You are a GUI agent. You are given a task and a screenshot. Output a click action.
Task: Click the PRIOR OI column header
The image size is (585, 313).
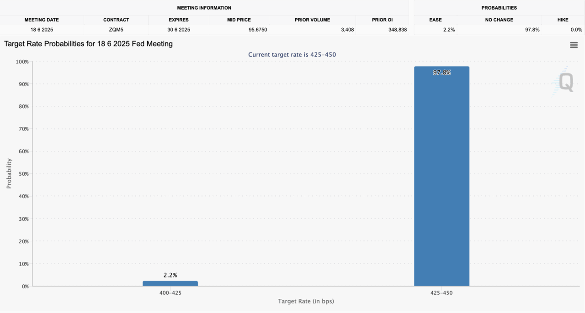click(x=383, y=20)
